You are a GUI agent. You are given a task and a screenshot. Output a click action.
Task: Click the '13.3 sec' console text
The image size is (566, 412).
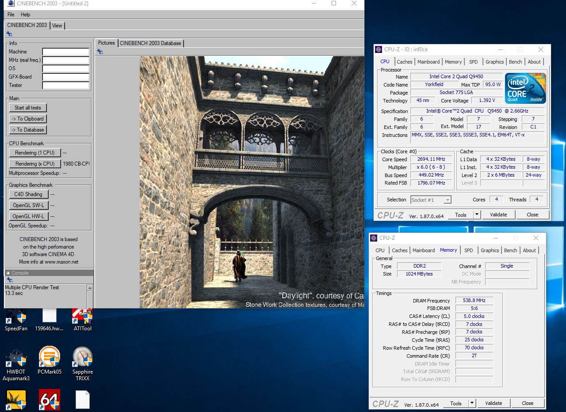(14, 293)
